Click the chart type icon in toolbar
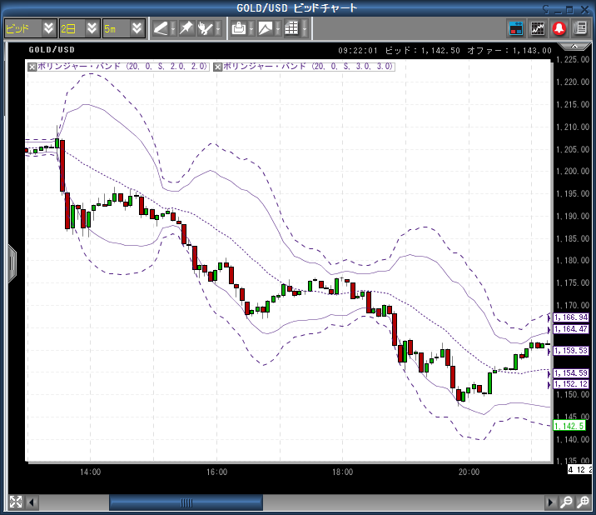596x515 pixels. click(266, 28)
